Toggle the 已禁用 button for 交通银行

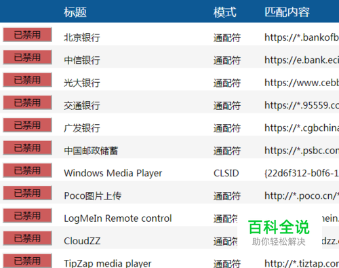pyautogui.click(x=27, y=102)
